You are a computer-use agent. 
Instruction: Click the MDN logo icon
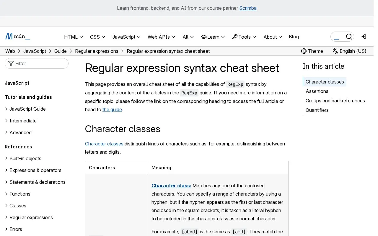coord(17,37)
